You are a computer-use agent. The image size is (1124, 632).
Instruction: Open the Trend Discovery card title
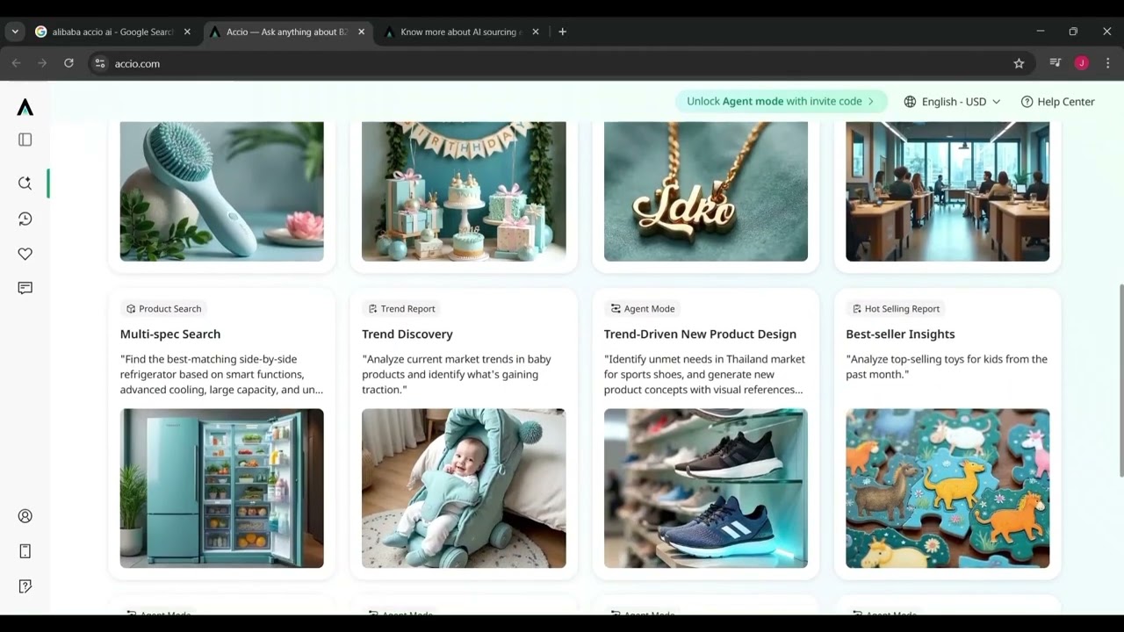(407, 334)
